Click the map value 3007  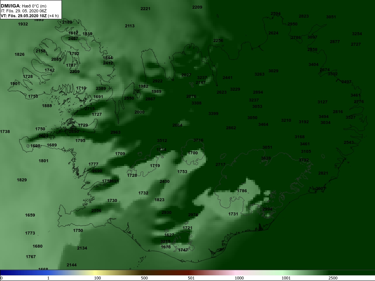point(321,188)
